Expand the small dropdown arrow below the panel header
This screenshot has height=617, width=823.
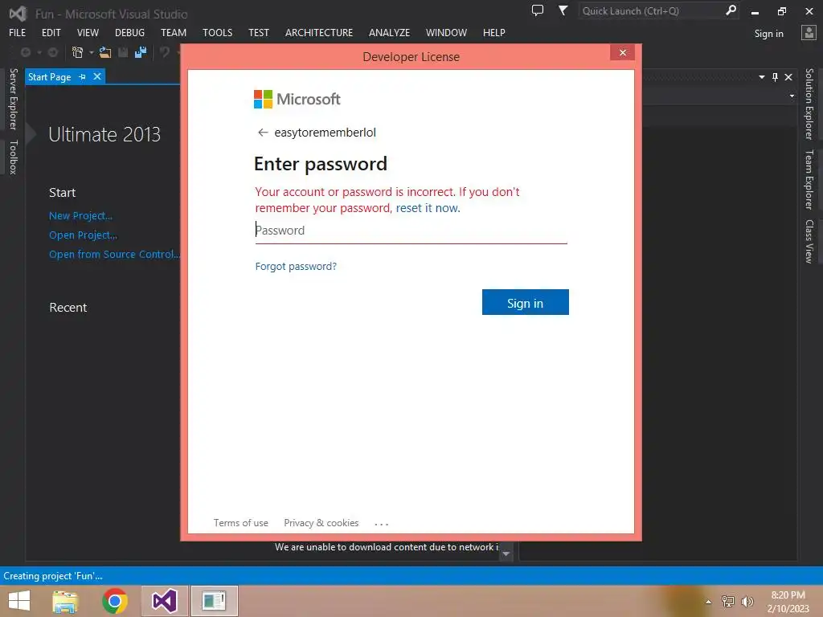[x=792, y=96]
